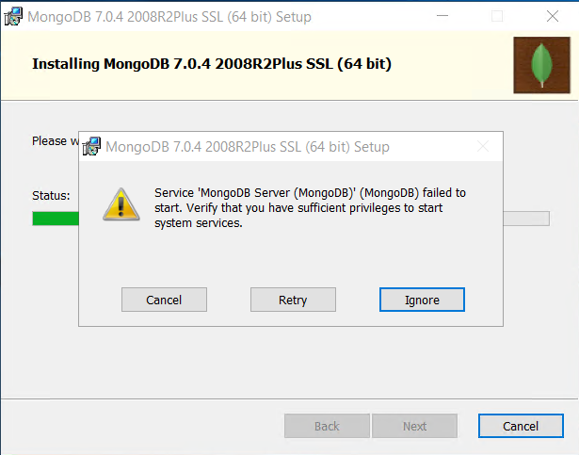Click the greyed-out Next button

pyautogui.click(x=414, y=426)
